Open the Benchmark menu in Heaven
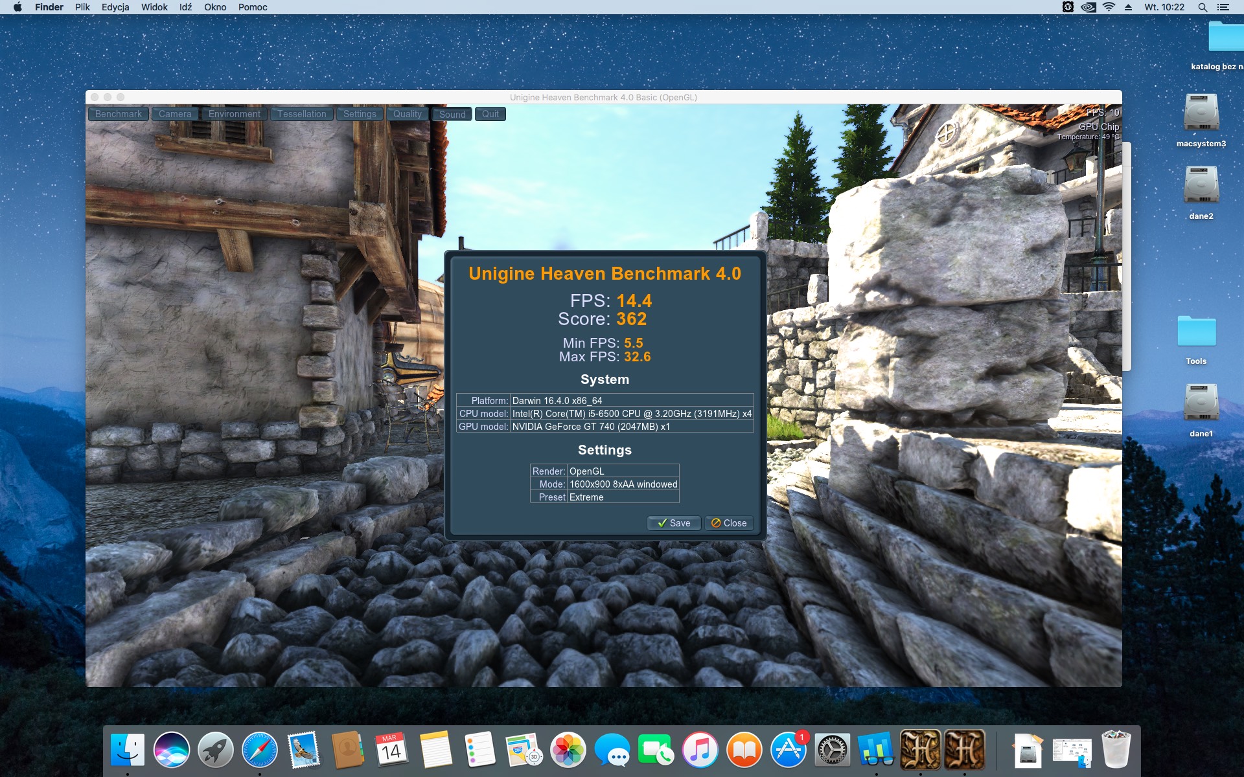This screenshot has width=1244, height=777. tap(118, 114)
